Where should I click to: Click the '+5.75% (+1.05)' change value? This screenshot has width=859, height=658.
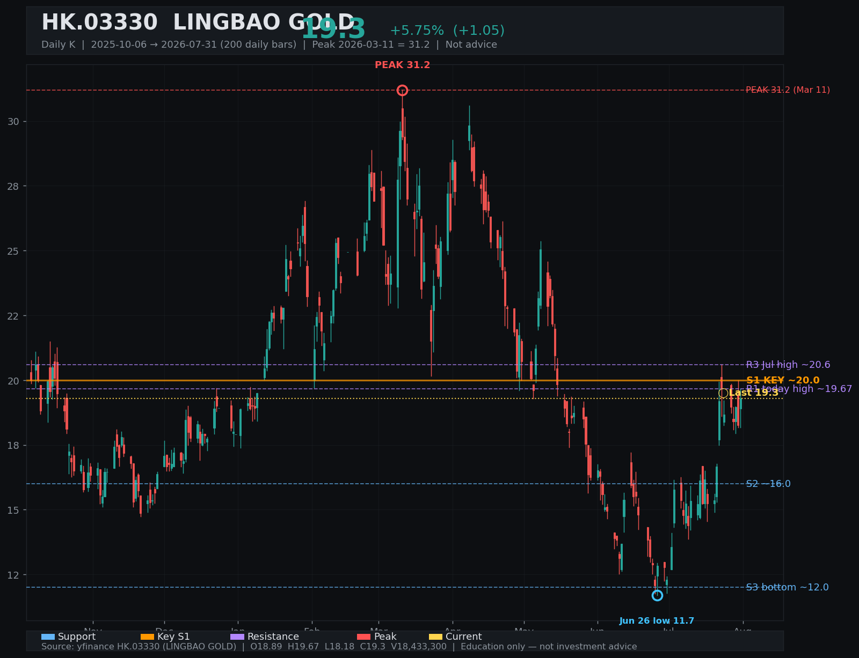(x=447, y=31)
